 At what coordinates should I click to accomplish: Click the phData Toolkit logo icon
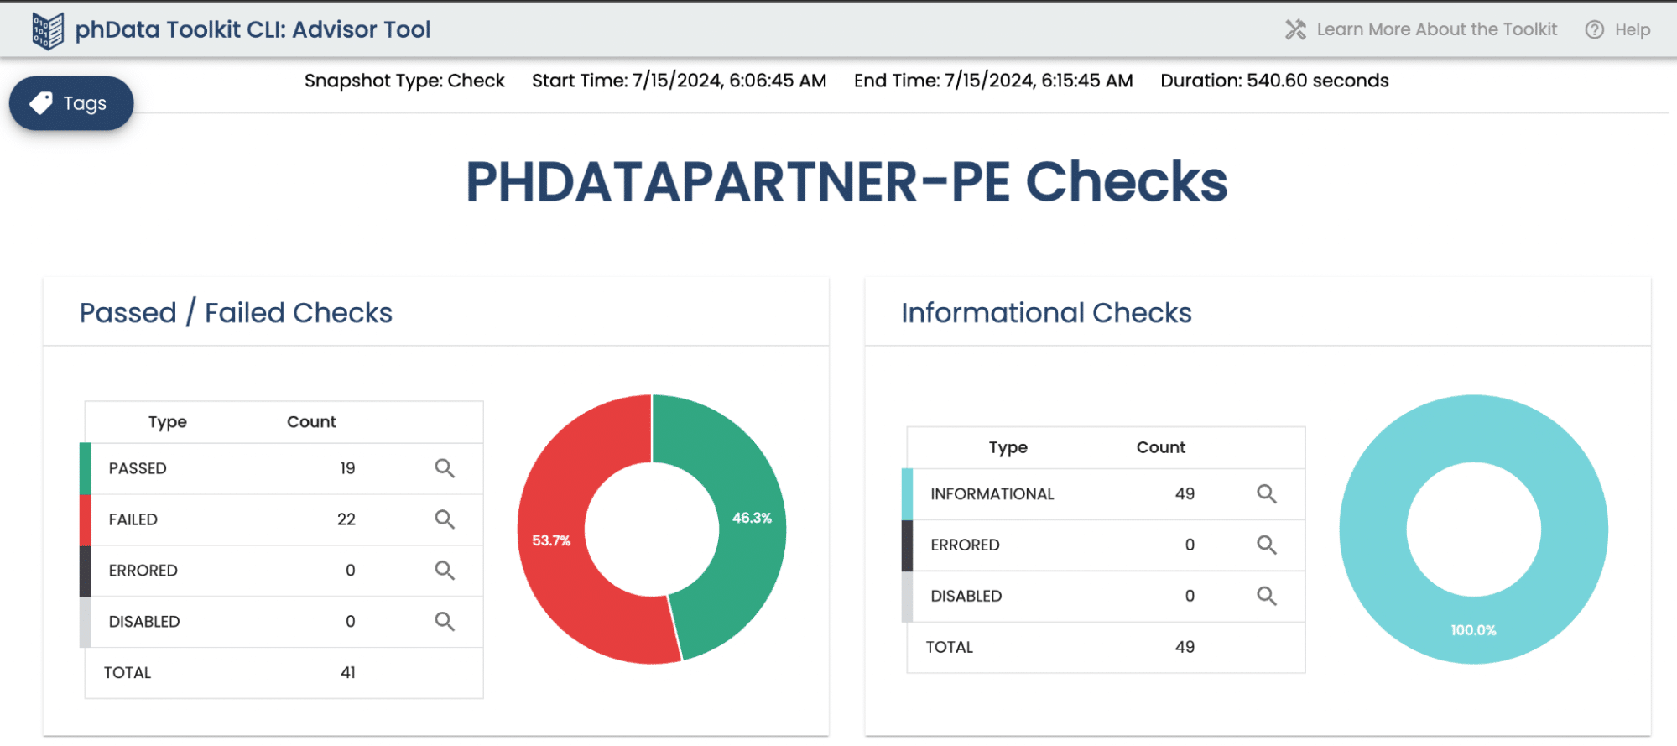pyautogui.click(x=48, y=31)
